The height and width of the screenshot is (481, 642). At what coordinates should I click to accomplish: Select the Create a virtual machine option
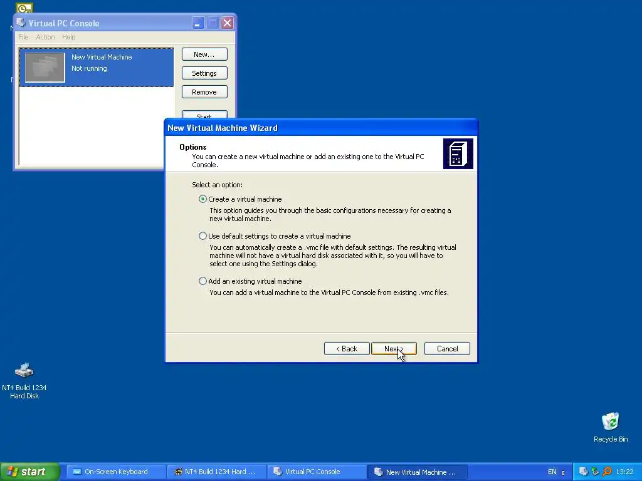coord(203,199)
